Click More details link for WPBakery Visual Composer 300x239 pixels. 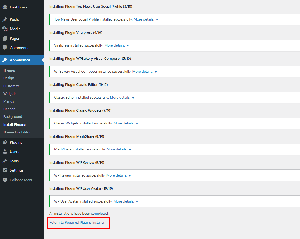pyautogui.click(x=143, y=72)
